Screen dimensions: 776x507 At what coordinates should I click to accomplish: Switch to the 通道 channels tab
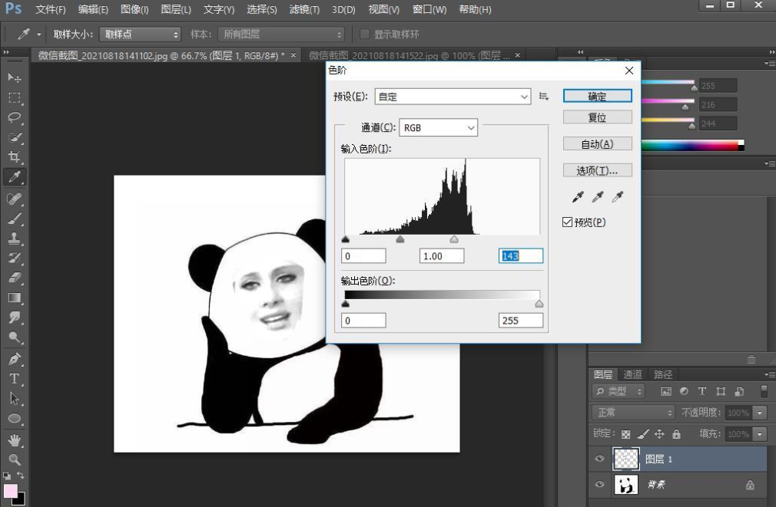pos(632,374)
